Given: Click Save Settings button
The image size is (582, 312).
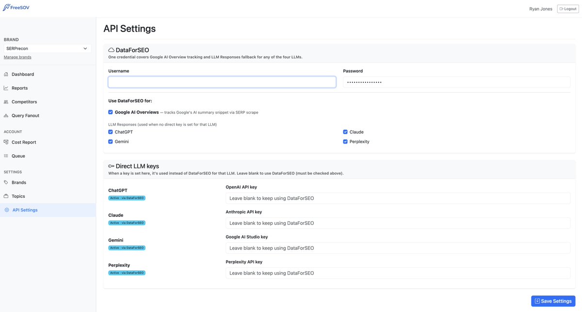Looking at the screenshot, I should tap(553, 301).
